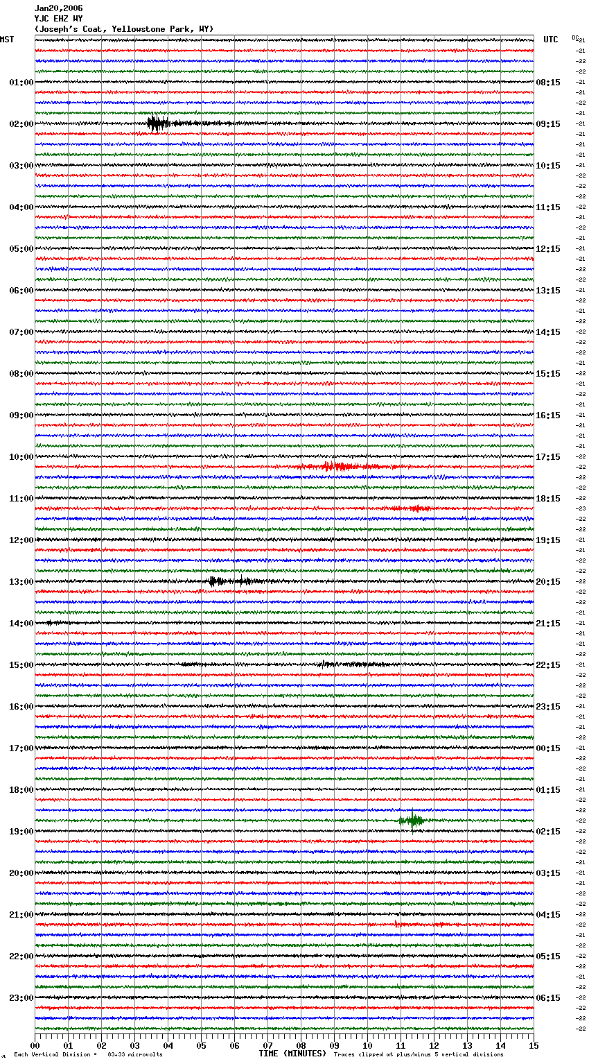Screen dimensions: 589x1064
Task: Click the Traces clipped at plus/minus 5 note
Action: click(x=419, y=1054)
